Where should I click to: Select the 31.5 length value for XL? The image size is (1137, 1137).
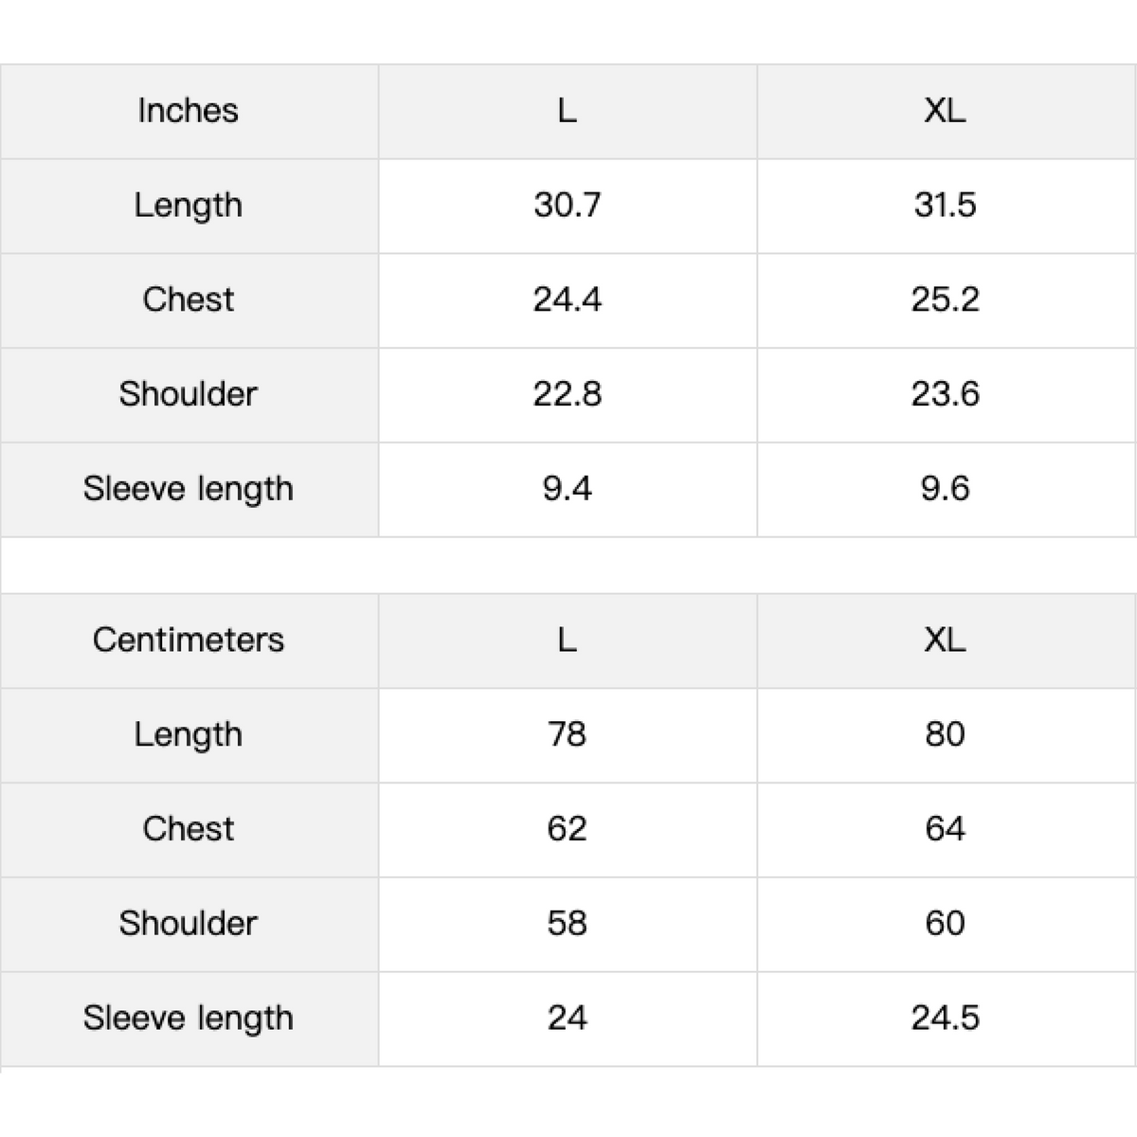click(947, 206)
